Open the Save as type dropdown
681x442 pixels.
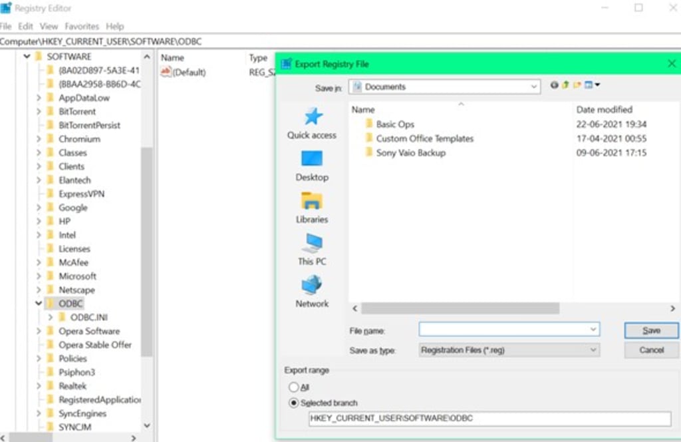(x=509, y=350)
